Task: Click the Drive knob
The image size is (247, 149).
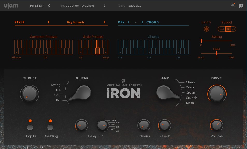Action: (x=217, y=94)
